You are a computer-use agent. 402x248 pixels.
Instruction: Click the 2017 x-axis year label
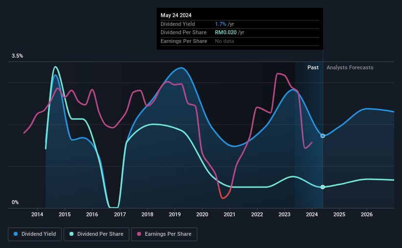point(120,214)
